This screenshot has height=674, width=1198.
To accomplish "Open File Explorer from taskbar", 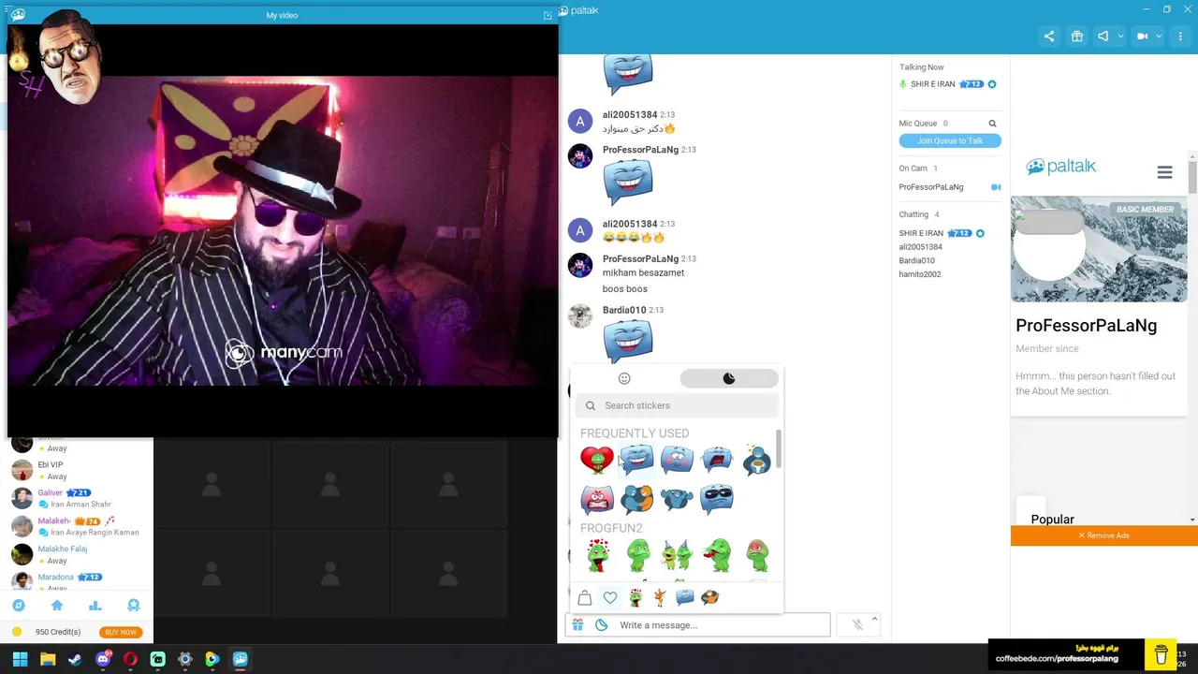I will (x=48, y=659).
